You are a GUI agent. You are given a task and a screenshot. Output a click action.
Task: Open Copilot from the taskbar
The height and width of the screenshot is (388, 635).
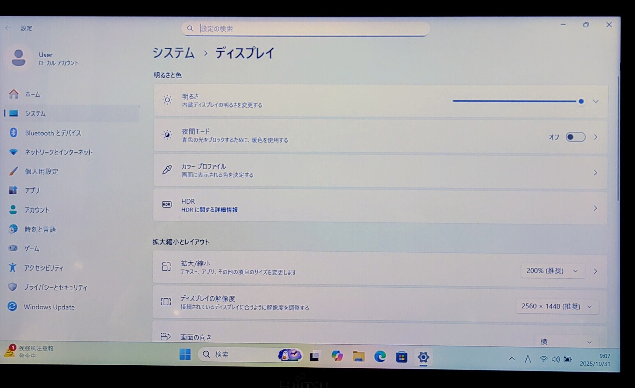(x=337, y=356)
